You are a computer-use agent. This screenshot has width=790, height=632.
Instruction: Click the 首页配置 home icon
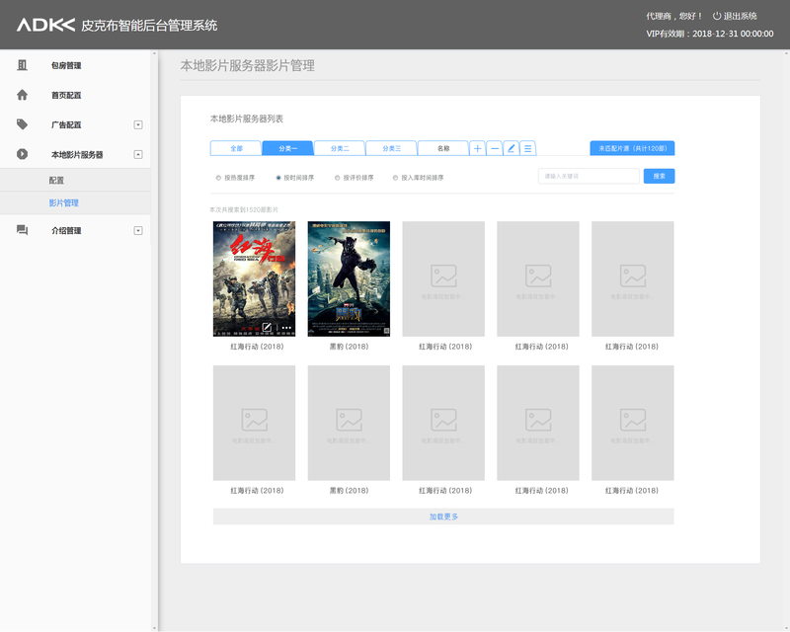coord(22,95)
